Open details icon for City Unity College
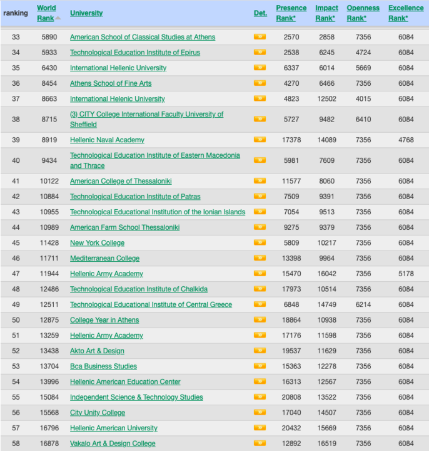 (260, 412)
